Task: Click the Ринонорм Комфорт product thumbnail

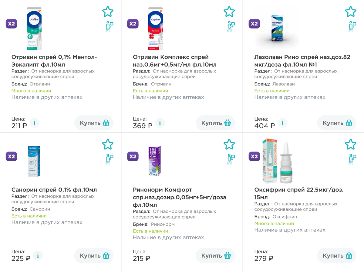Action: (x=154, y=161)
